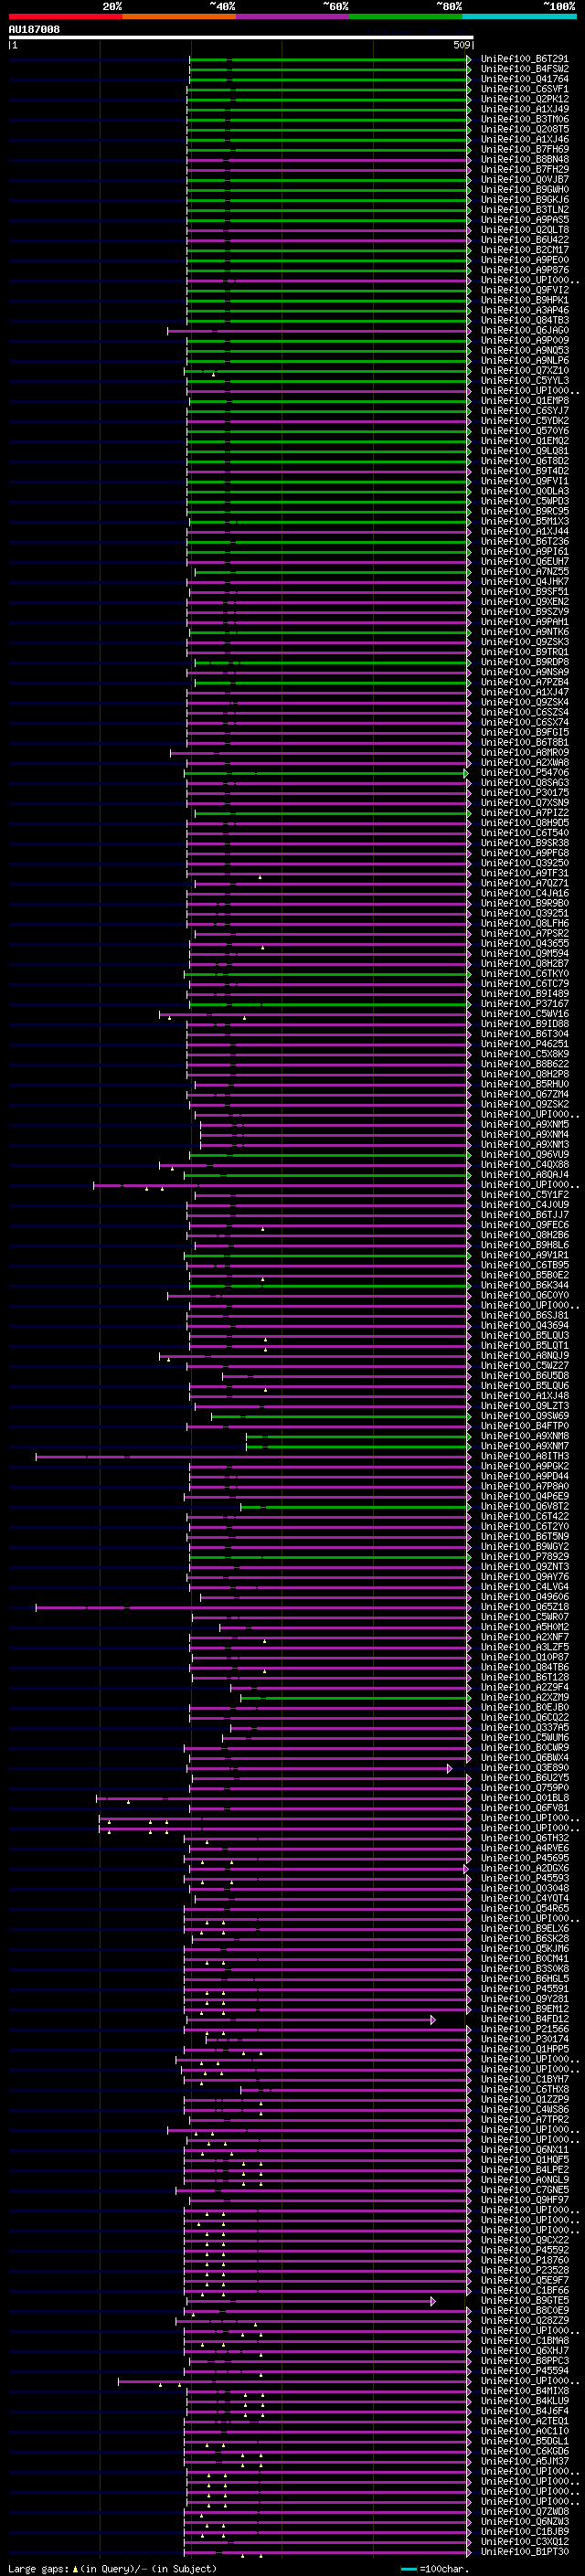
Task: Click the purple ~60% identity legend segment
Action: click(x=292, y=16)
